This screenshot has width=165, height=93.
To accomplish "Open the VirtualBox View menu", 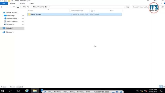I will [65, 92].
